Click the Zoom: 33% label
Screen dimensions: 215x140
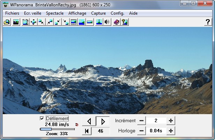pyautogui.click(x=57, y=134)
